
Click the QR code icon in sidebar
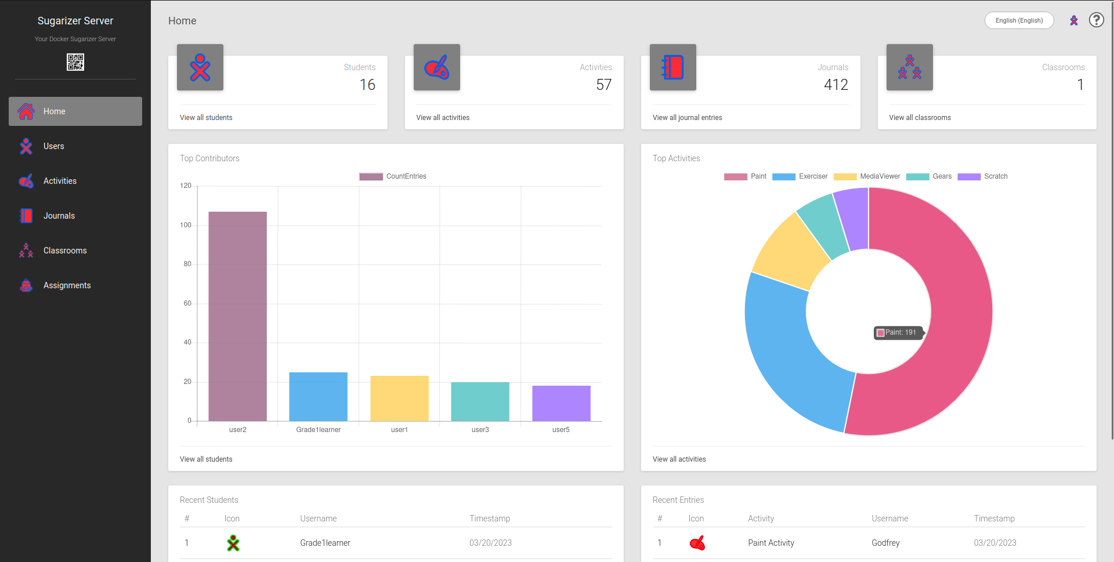(x=75, y=62)
